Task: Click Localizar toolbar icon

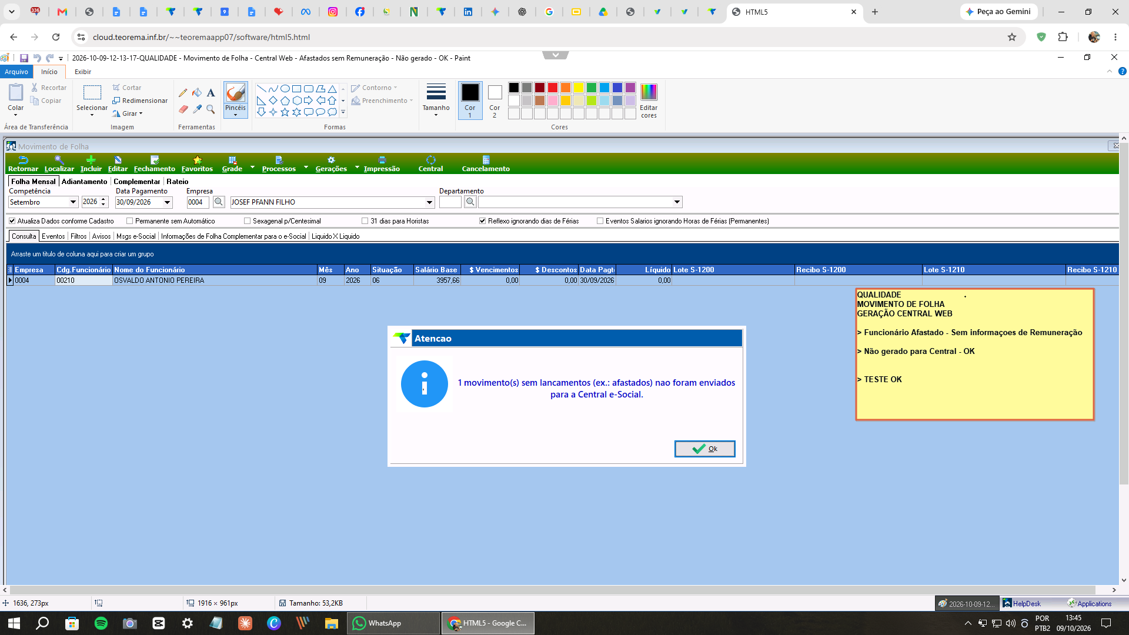Action: [x=59, y=164]
